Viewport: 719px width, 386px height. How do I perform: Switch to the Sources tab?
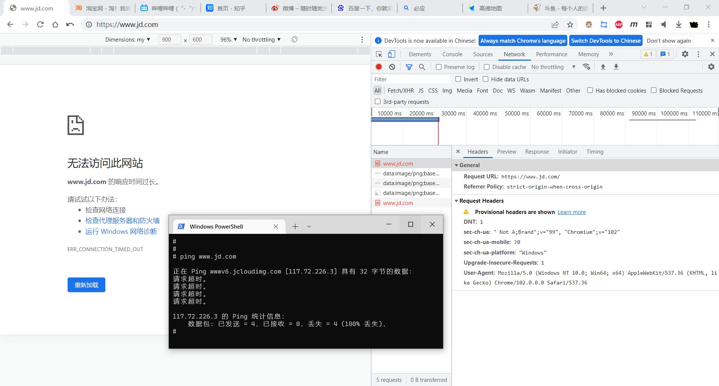coord(483,54)
